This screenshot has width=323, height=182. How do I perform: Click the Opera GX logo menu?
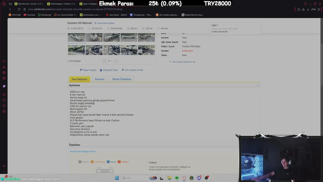[x=4, y=4]
